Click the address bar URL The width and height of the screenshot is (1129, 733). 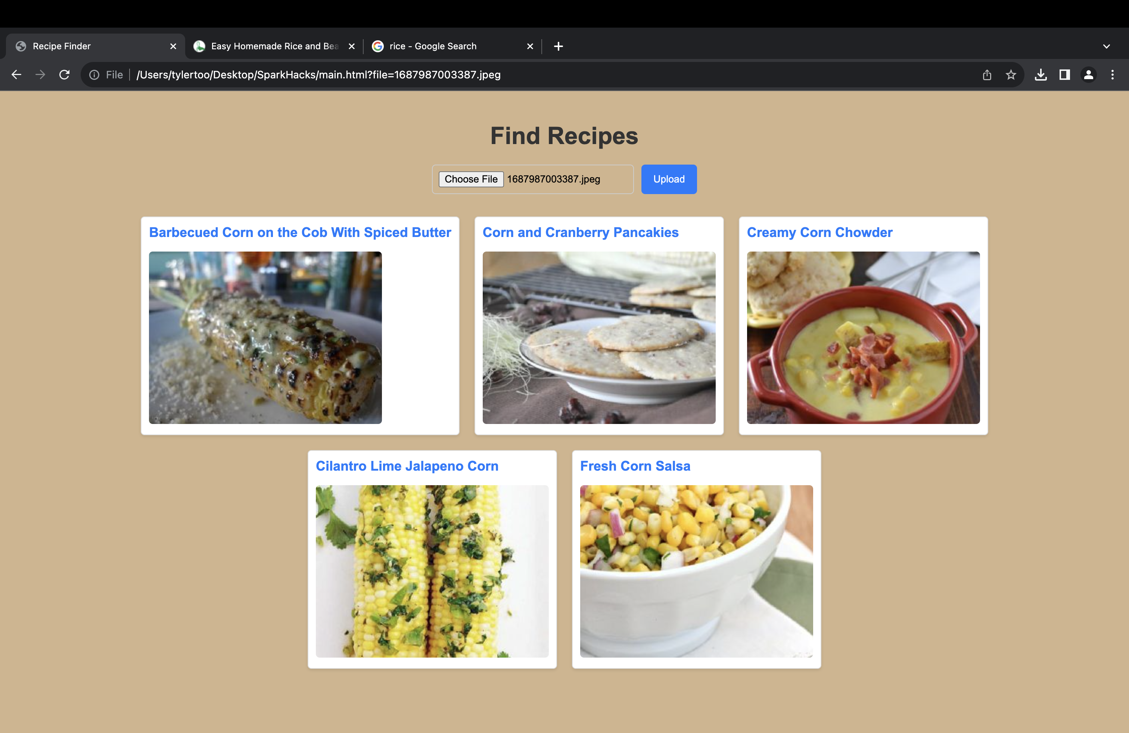318,74
